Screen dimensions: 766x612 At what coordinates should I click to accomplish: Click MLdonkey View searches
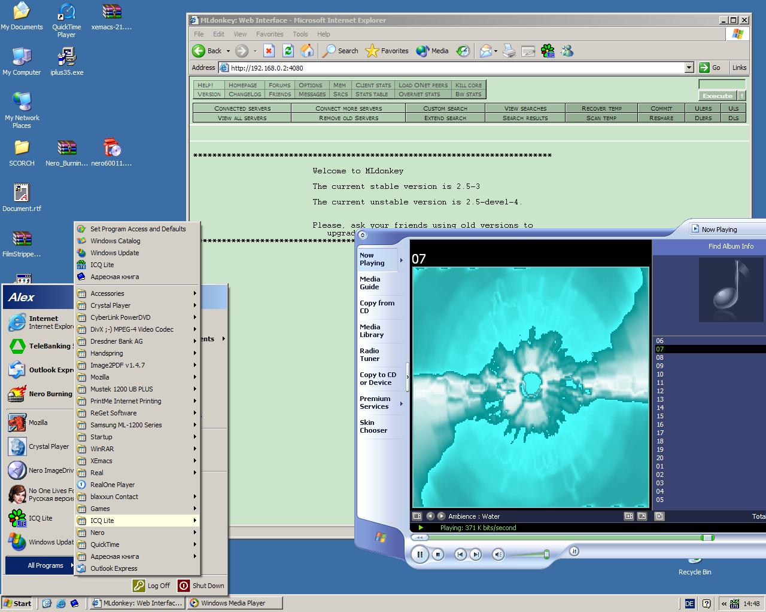click(x=525, y=108)
